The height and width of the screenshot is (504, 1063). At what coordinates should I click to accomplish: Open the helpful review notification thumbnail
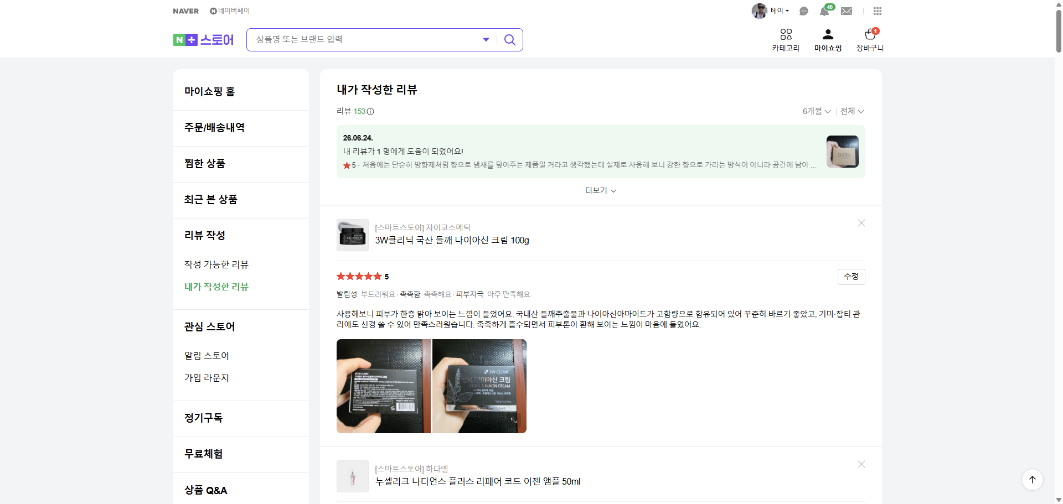point(842,152)
